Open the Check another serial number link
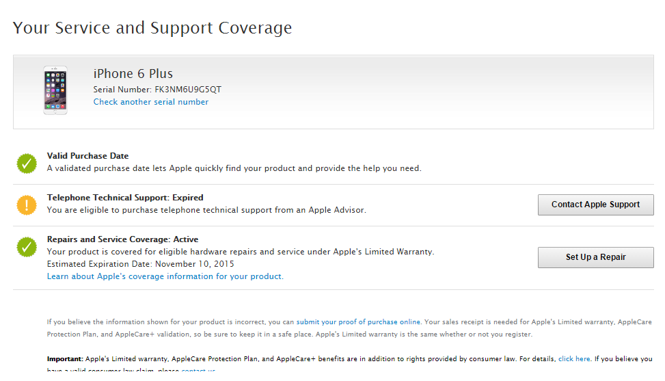Viewport: 665px width, 381px height. coord(151,102)
